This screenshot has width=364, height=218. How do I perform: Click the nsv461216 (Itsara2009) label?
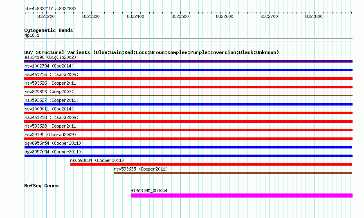click(52, 74)
